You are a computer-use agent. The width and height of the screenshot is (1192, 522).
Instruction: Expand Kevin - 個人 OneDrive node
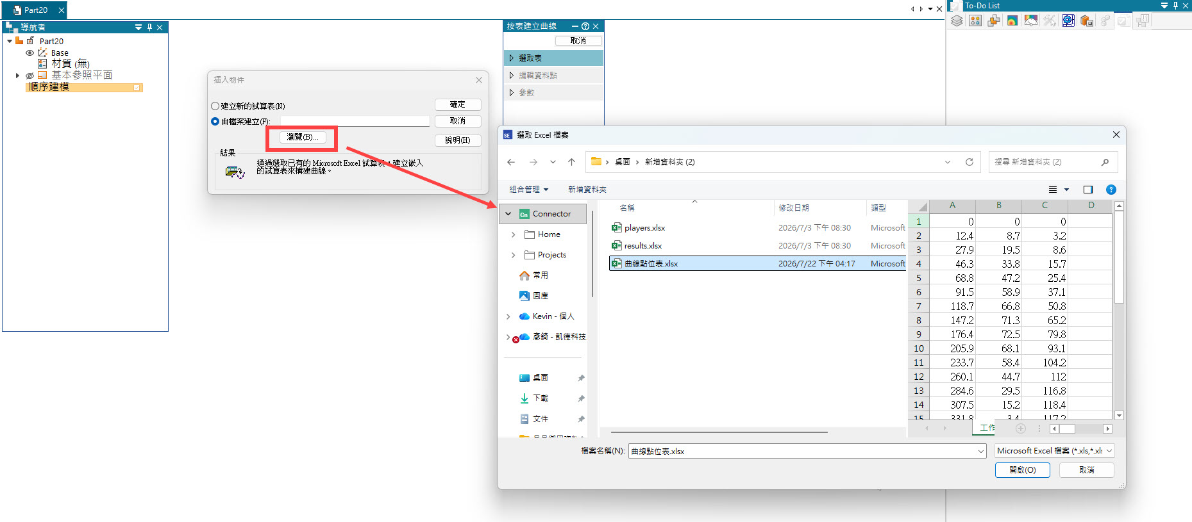508,316
